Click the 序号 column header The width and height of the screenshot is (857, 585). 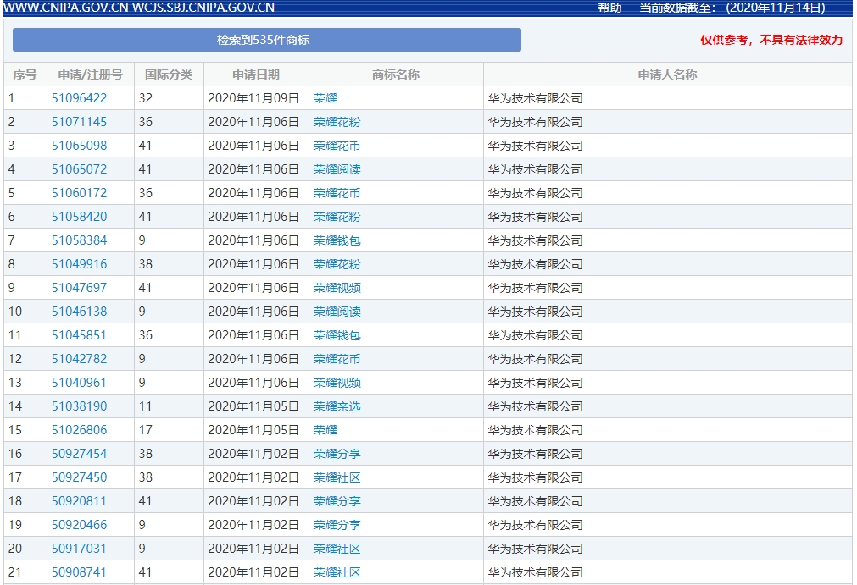(x=25, y=75)
